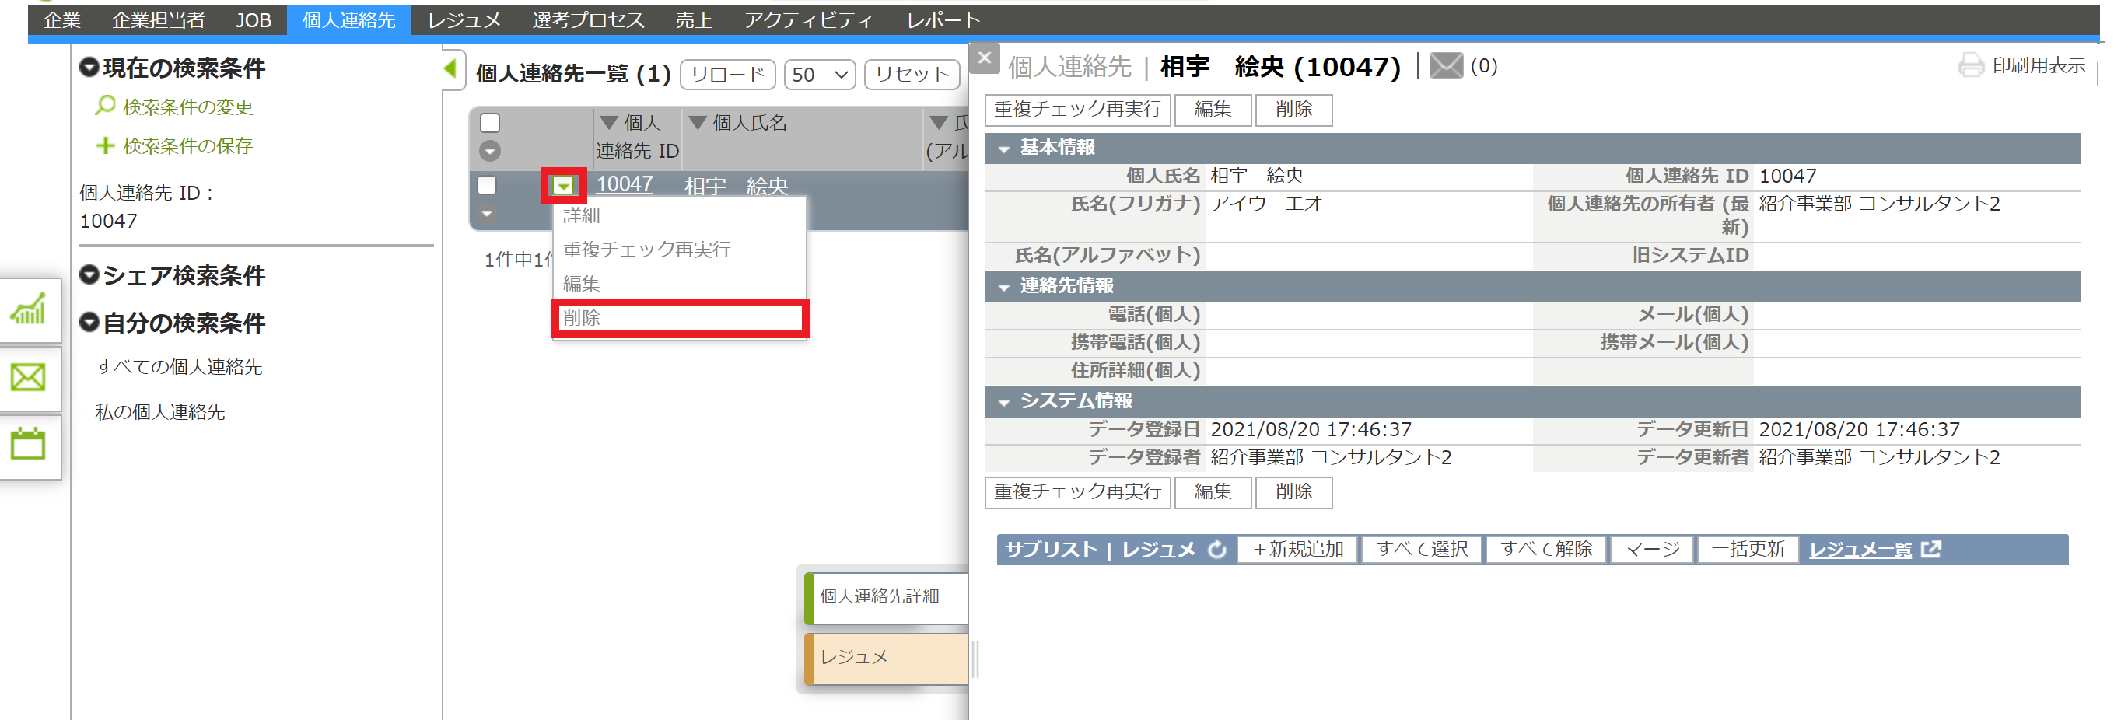Click the リロード button

(727, 75)
